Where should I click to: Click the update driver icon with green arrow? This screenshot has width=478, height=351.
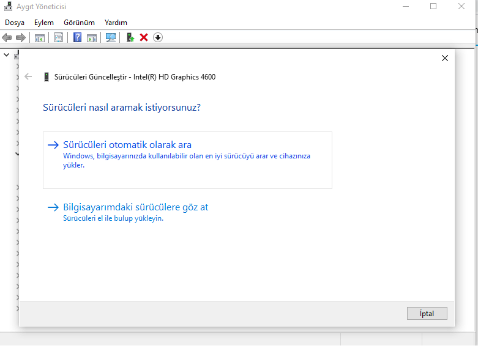130,38
